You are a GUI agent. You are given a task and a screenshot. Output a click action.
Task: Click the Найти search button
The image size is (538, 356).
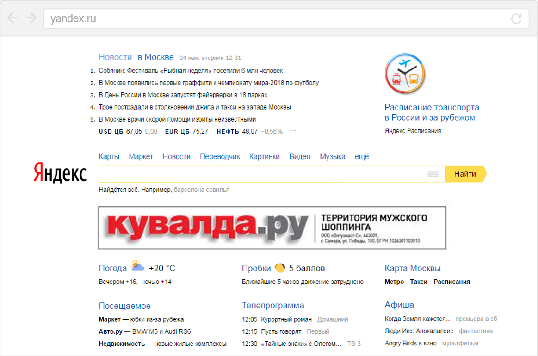[x=465, y=174]
